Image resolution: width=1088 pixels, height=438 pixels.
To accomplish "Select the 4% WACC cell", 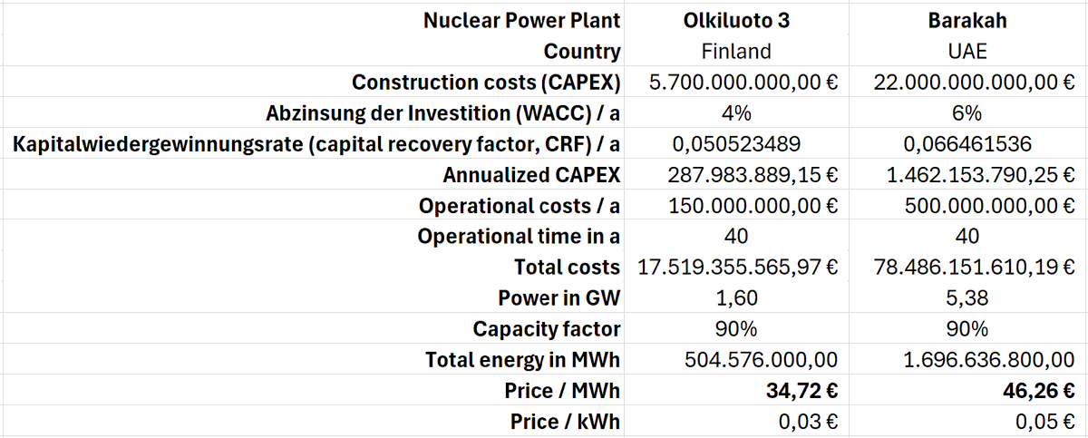I will [734, 112].
